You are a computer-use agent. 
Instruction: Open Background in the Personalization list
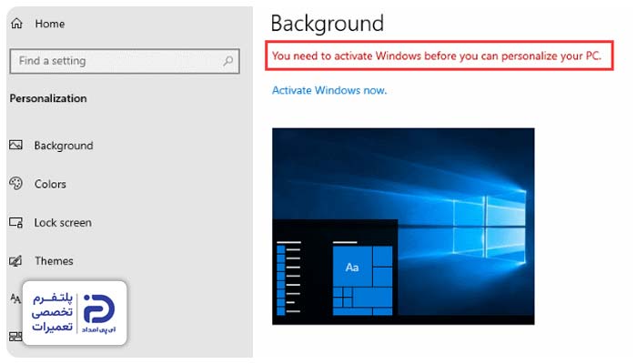pos(64,146)
